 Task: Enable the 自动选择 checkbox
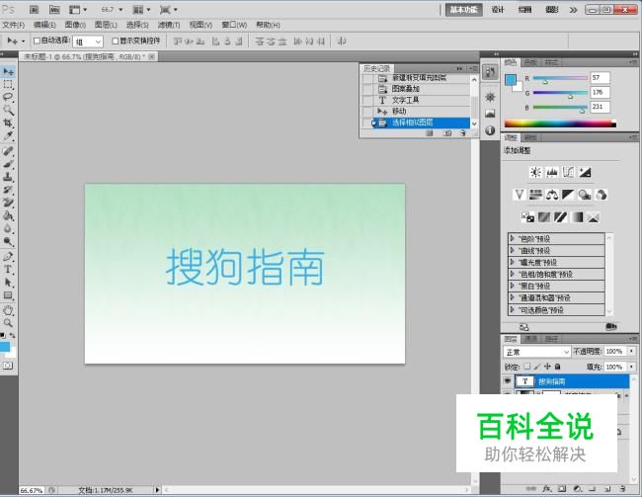click(37, 41)
